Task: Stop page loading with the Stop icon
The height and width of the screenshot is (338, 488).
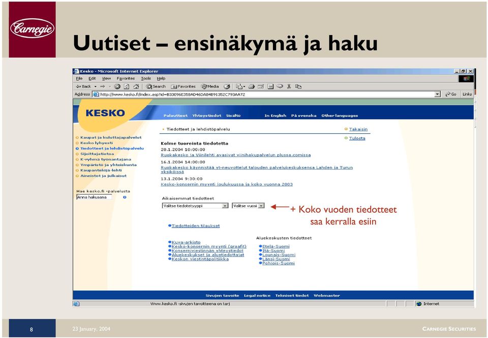Action: [117, 87]
